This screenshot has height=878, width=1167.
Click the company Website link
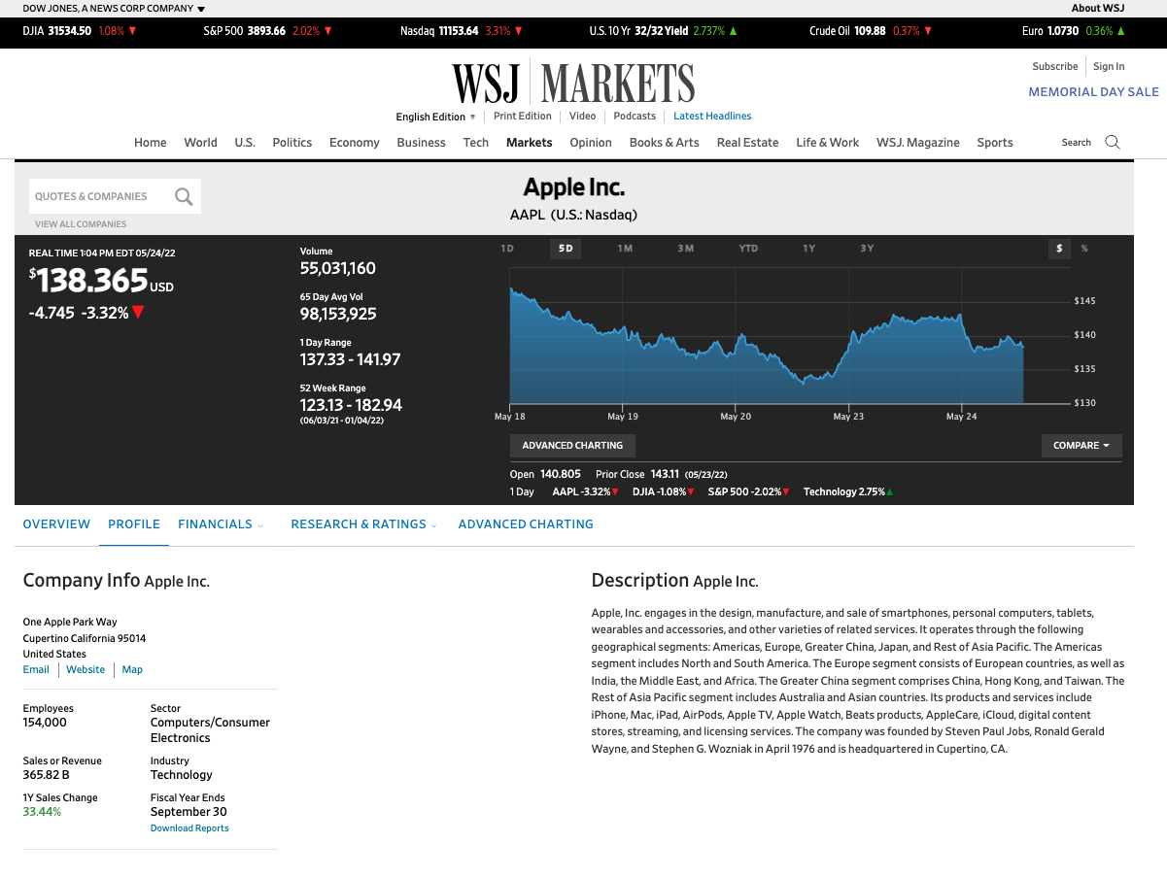(86, 670)
